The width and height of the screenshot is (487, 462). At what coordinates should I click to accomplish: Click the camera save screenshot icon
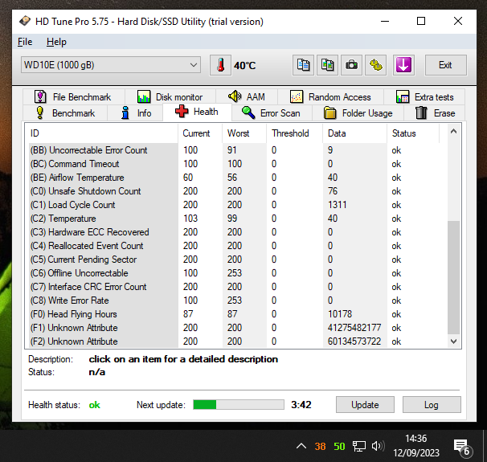coord(351,65)
